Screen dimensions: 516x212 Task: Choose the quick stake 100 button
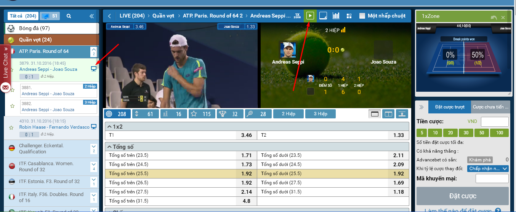pyautogui.click(x=500, y=133)
